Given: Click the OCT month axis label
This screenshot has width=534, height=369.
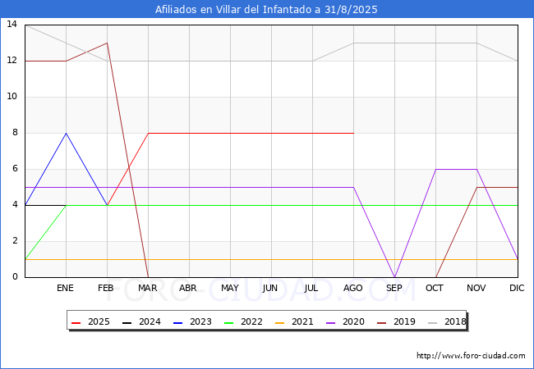Looking at the screenshot, I should click(x=435, y=288).
